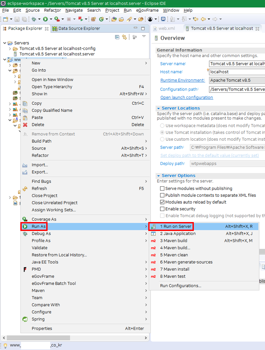Click the Save toolbar icon
This screenshot has width=265, height=350.
[17, 19]
